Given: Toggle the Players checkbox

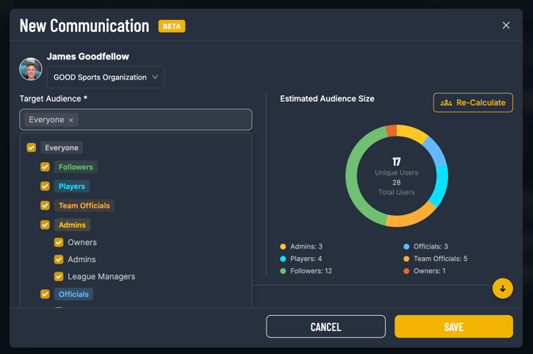Looking at the screenshot, I should [45, 187].
